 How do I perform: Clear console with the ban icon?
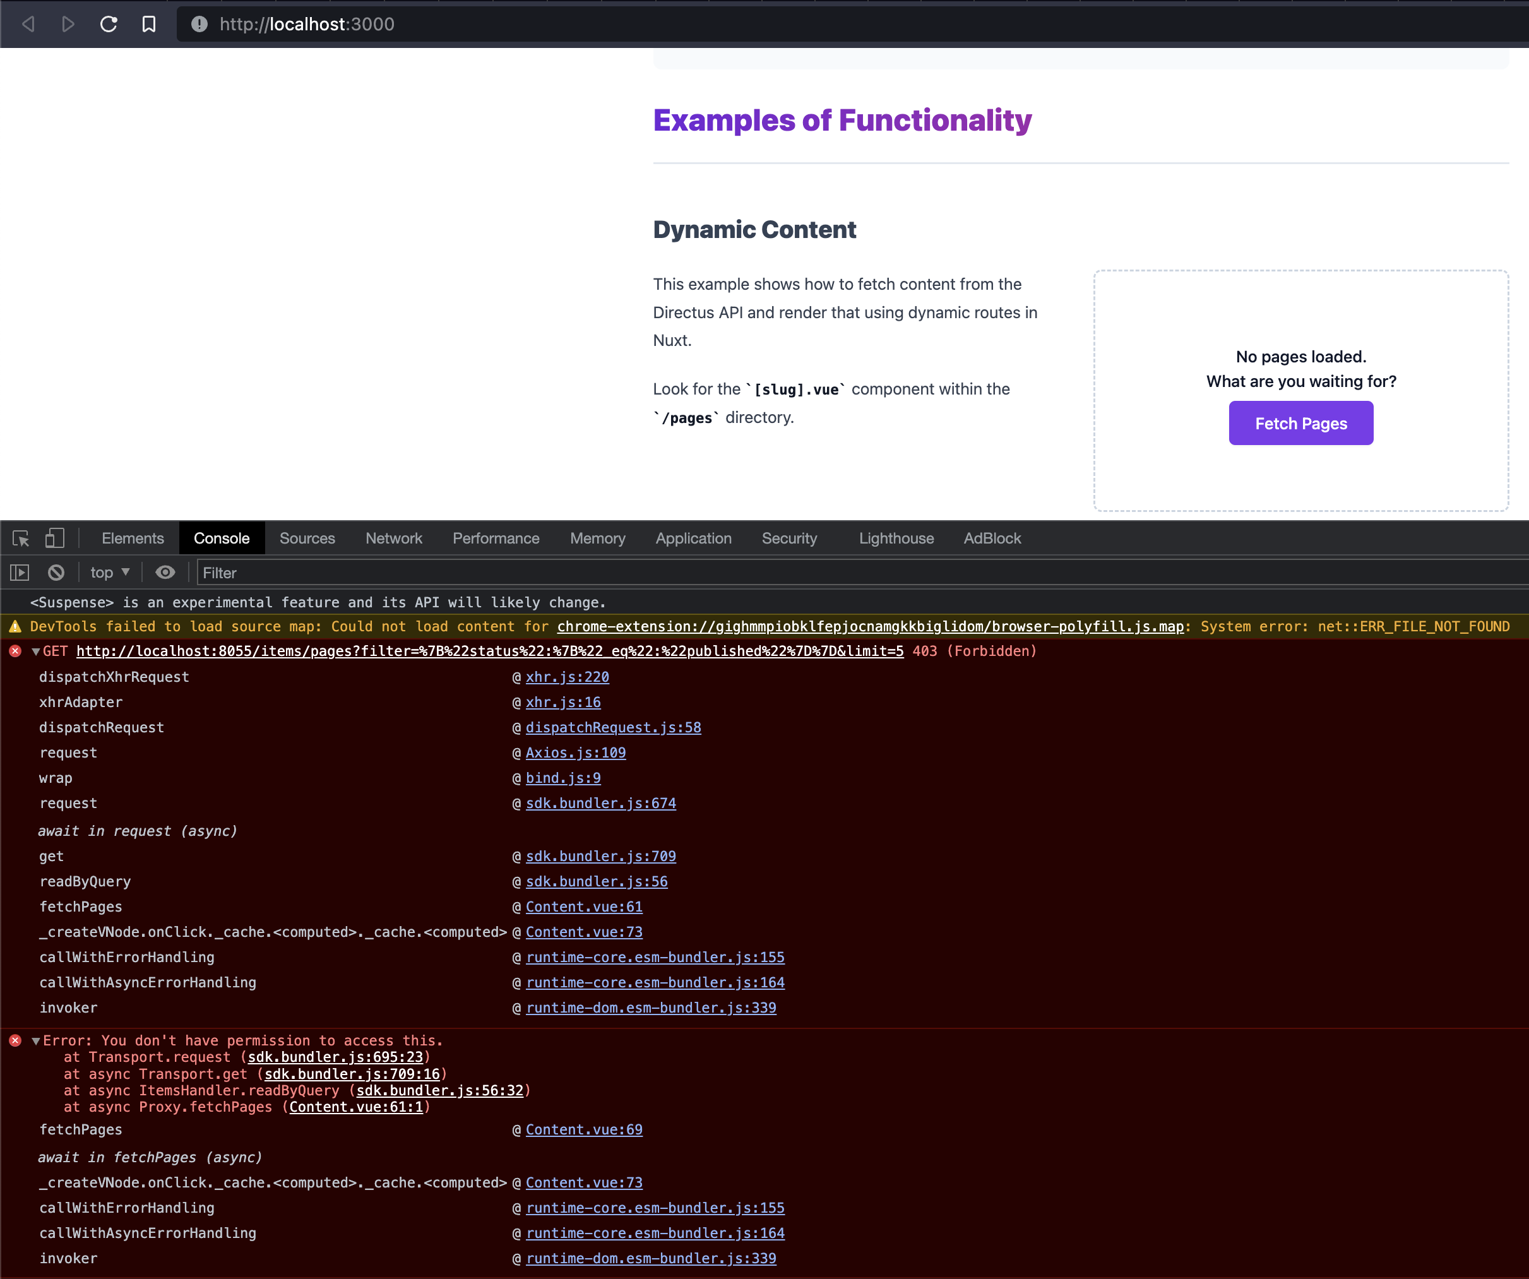[x=56, y=573]
